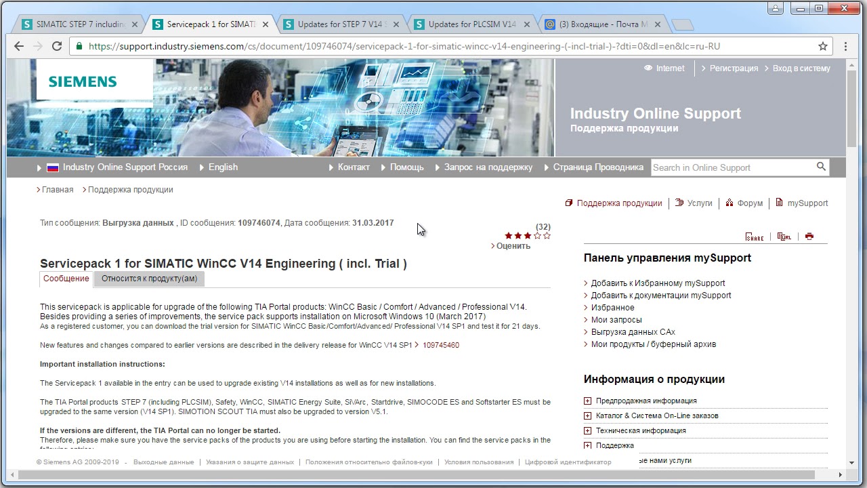
Task: Open Помощь in the navigation bar
Action: (x=406, y=167)
